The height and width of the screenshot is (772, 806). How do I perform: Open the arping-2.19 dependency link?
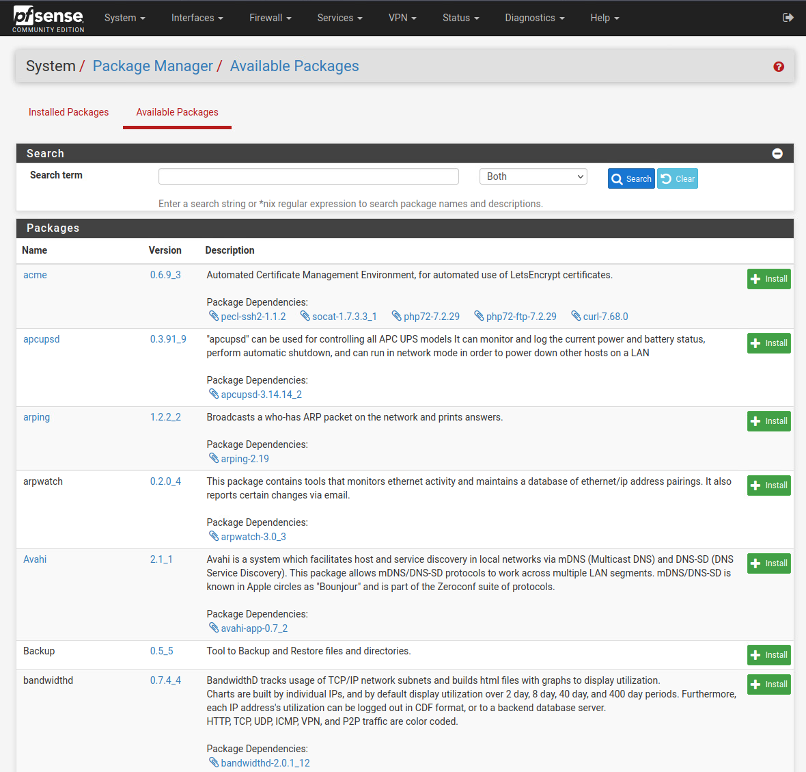click(x=245, y=459)
